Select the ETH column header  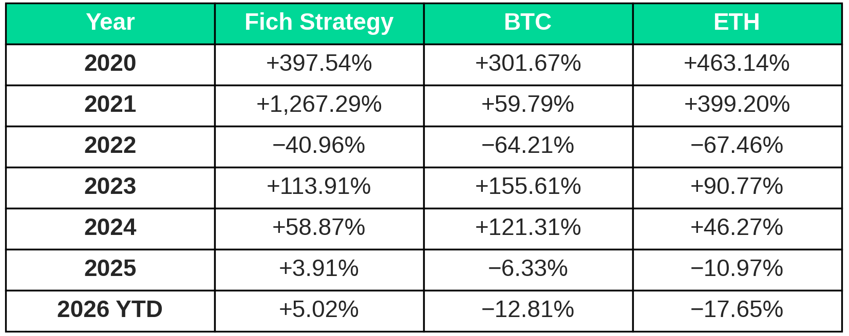737,24
